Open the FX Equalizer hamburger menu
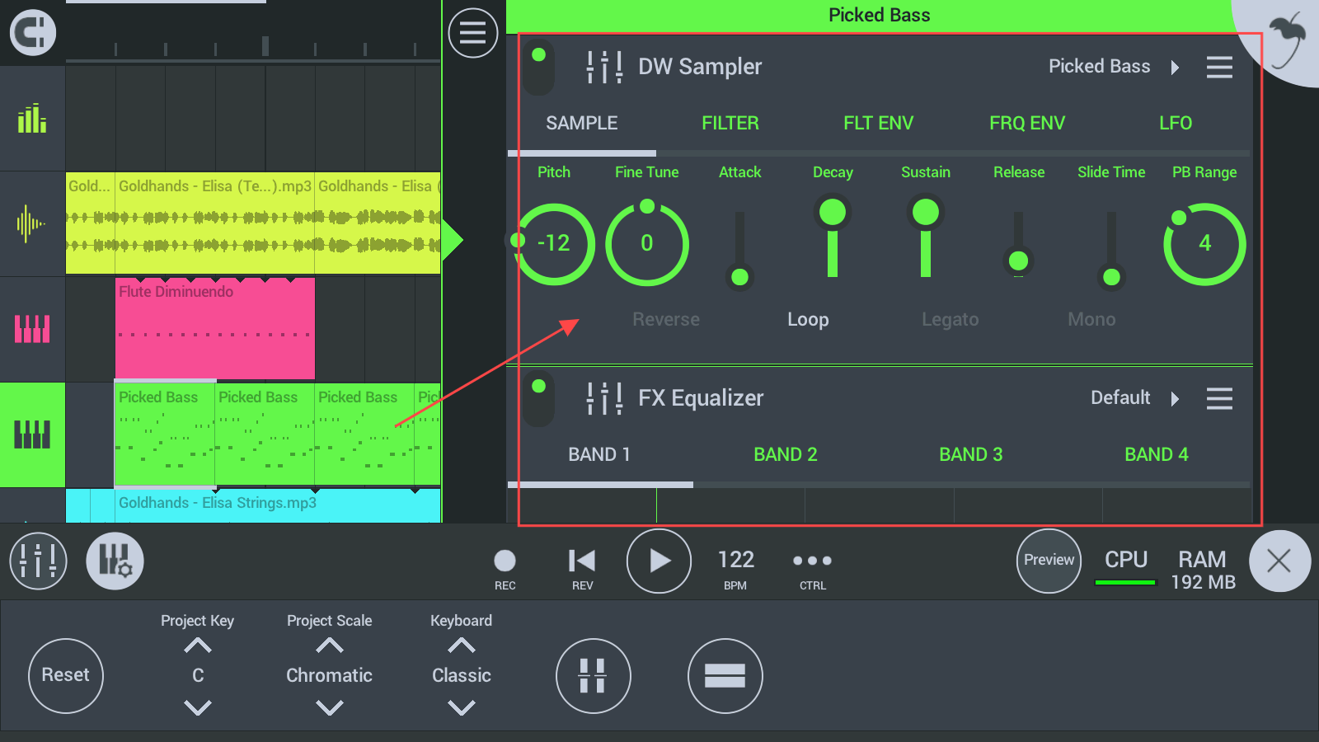Viewport: 1319px width, 742px height. click(1219, 399)
